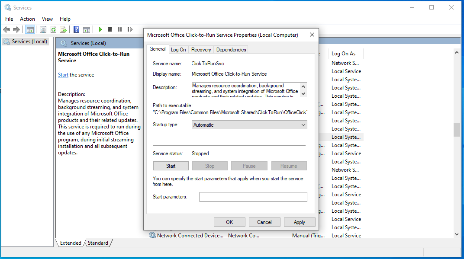
Task: Toggle the Show/Hide Action Pane toolbar icon
Action: coord(87,29)
